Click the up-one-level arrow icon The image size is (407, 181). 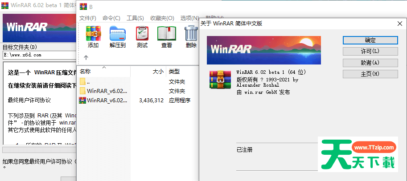pyautogui.click(x=86, y=57)
